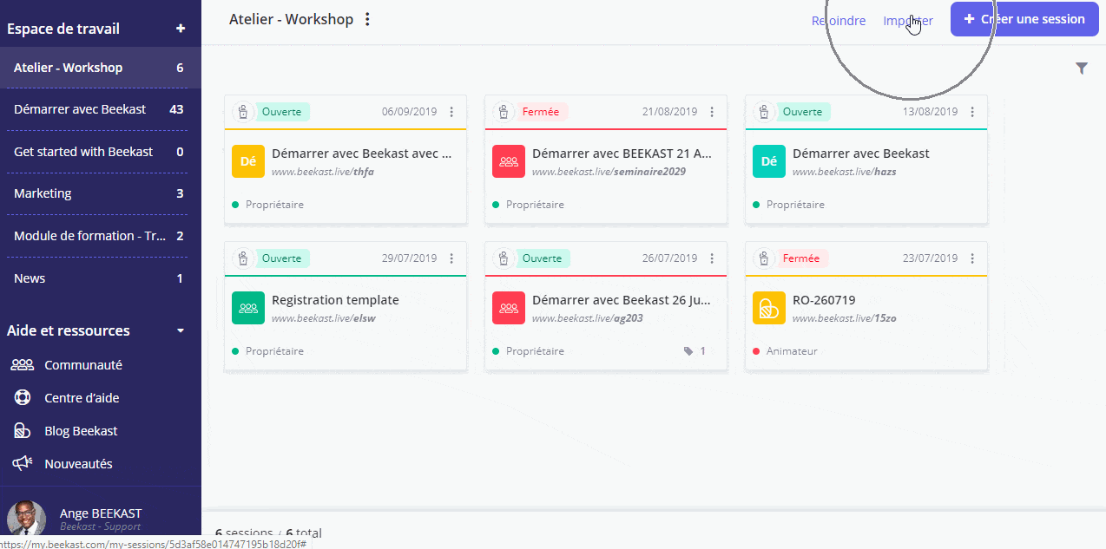The width and height of the screenshot is (1106, 549).
Task: Click Ange BEEKAST profile photo
Action: tap(26, 518)
